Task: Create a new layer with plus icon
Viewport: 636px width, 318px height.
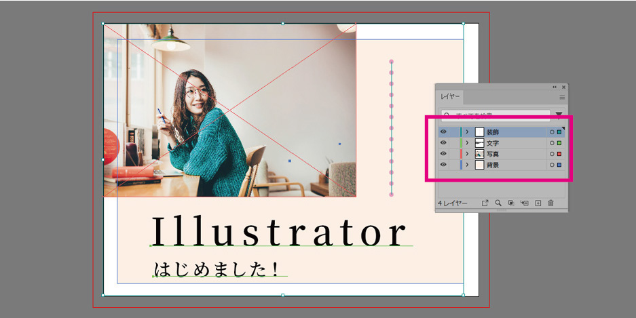Action: point(538,203)
